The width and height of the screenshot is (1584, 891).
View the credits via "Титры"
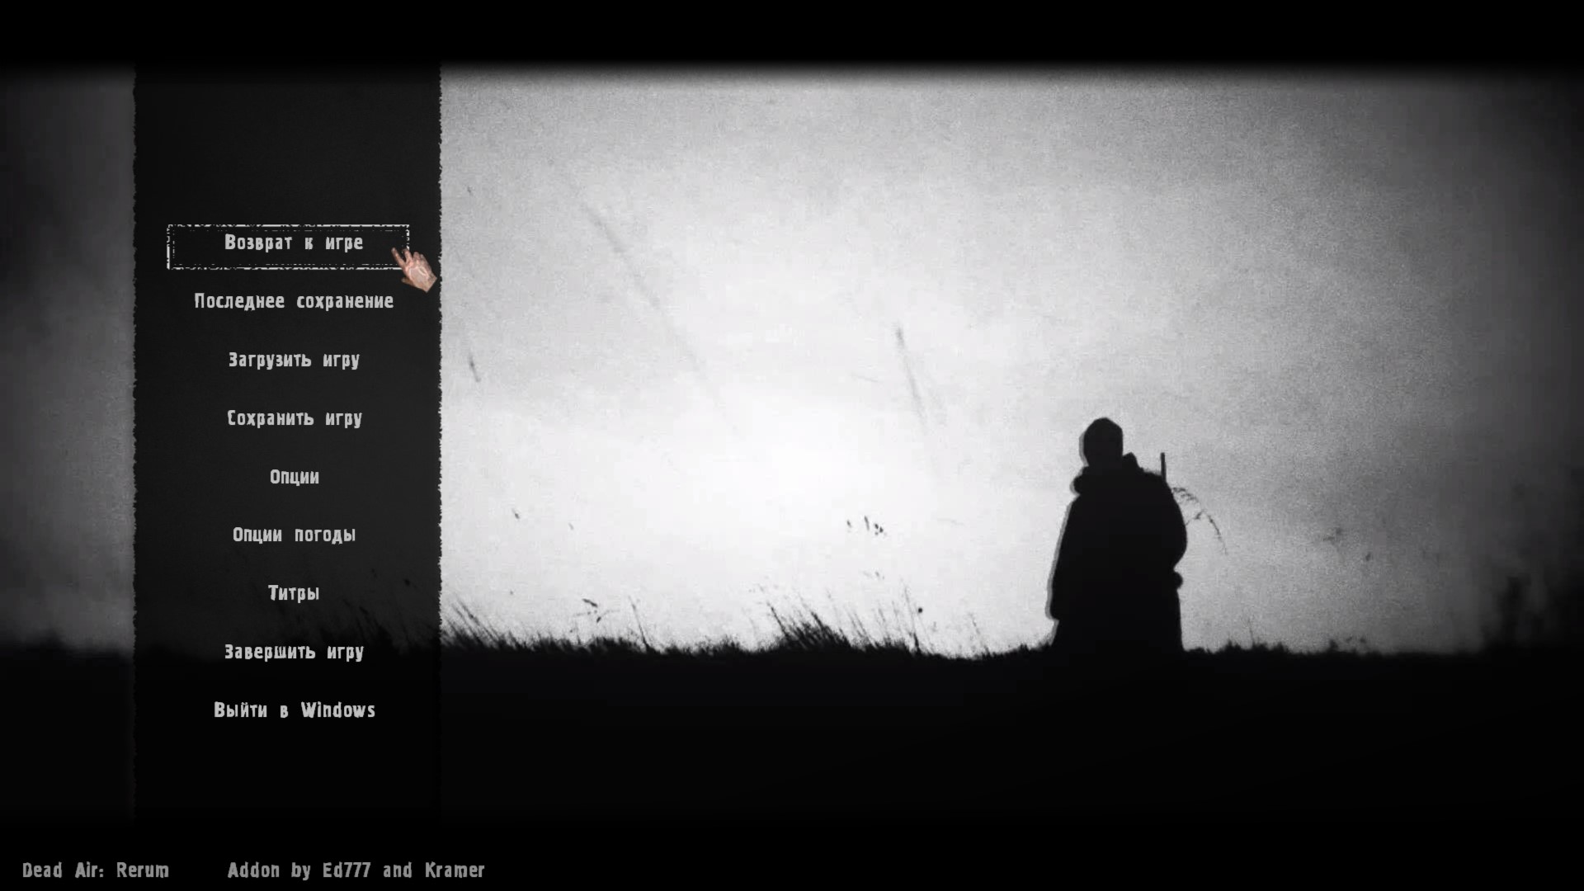294,593
